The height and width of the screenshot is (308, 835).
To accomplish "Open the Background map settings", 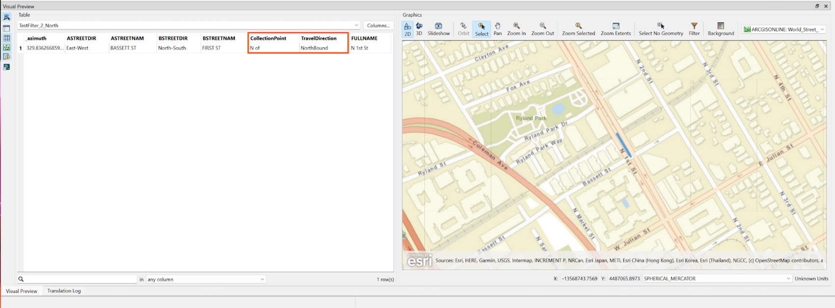I will [x=721, y=29].
